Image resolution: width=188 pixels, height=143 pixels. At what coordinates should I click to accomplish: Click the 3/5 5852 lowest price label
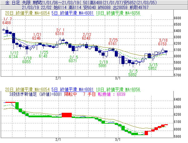click(133, 73)
